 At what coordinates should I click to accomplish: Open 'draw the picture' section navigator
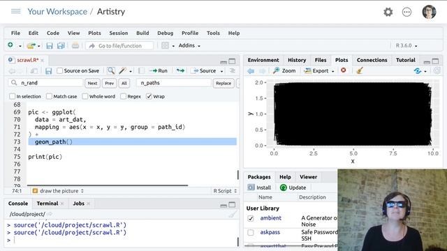click(x=59, y=191)
